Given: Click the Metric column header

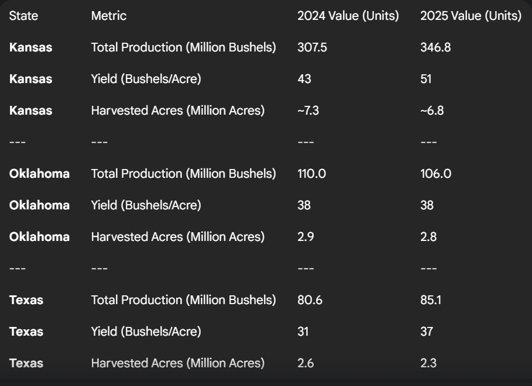Looking at the screenshot, I should (x=108, y=16).
